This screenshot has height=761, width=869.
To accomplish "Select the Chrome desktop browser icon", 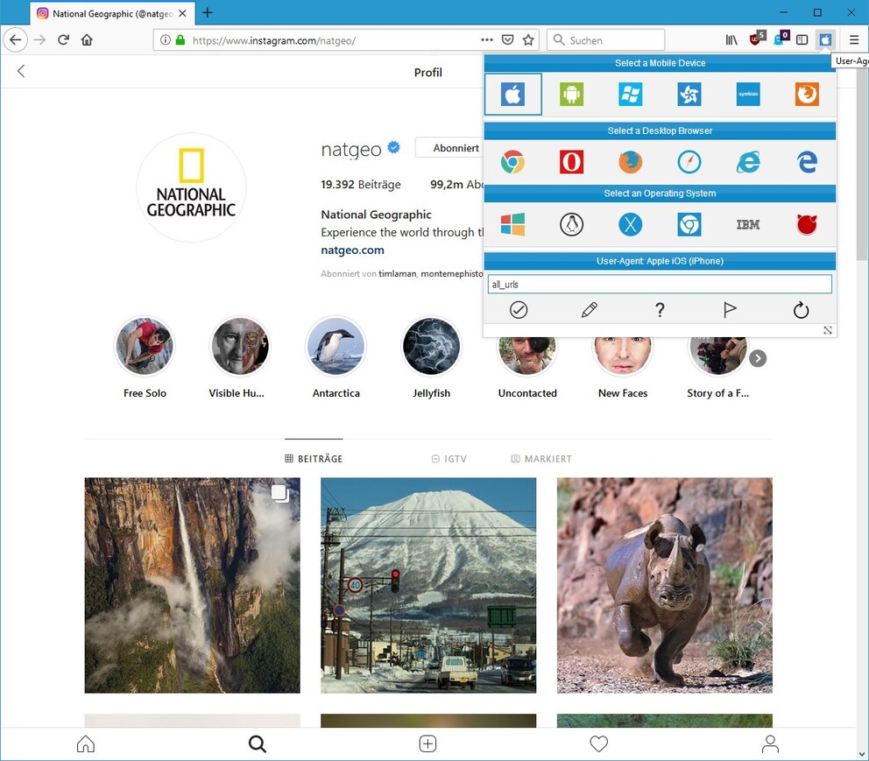I will 512,162.
